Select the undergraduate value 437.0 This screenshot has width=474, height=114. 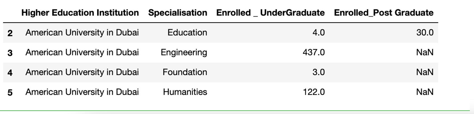[314, 53]
